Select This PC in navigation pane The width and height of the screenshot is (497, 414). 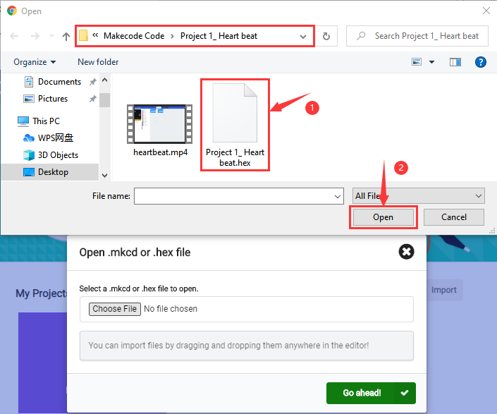coord(46,121)
